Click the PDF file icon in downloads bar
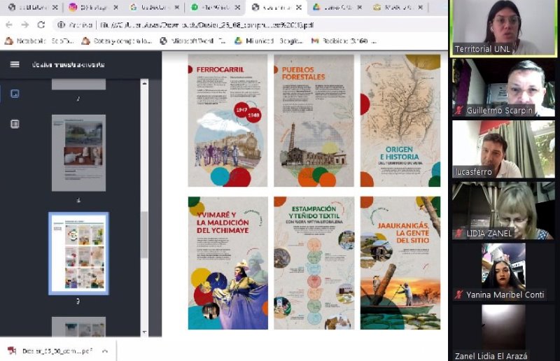This screenshot has width=560, height=361. point(12,351)
